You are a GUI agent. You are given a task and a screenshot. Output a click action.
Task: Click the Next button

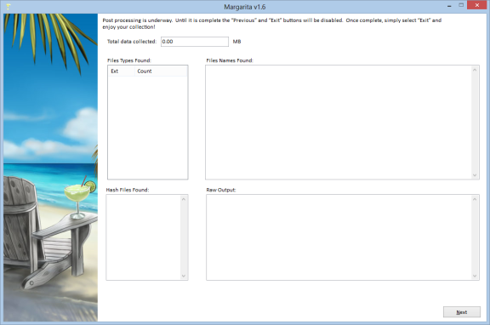pos(462,312)
